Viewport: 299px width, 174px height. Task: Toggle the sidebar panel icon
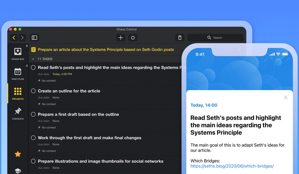click(x=34, y=38)
